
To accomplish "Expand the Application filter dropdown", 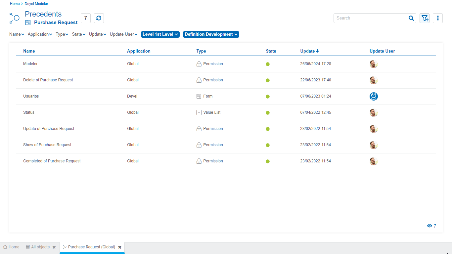I will click(x=40, y=34).
